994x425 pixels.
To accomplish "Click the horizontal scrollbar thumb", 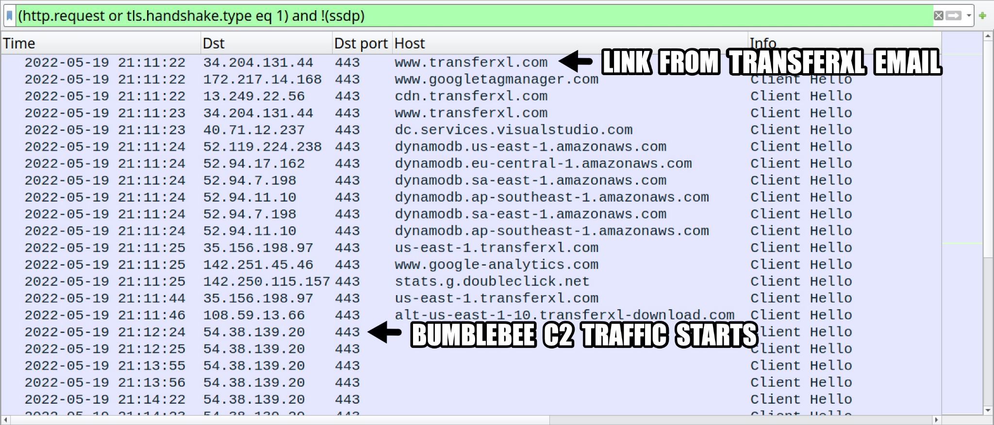I will click(280, 420).
